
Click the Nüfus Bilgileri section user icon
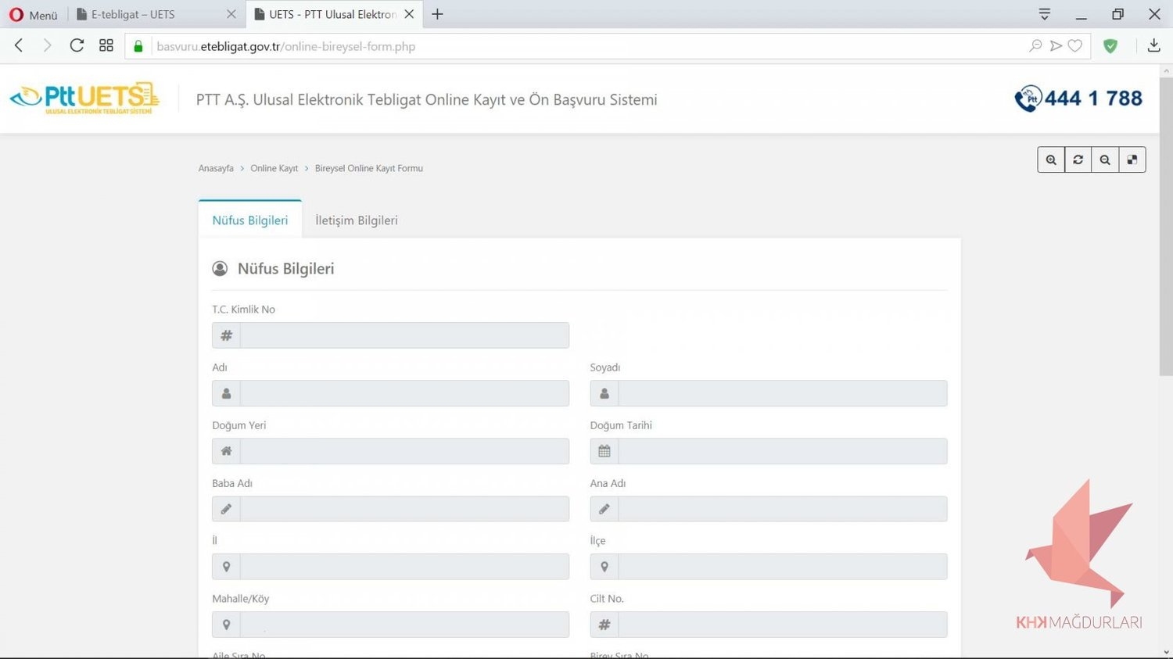click(x=220, y=269)
